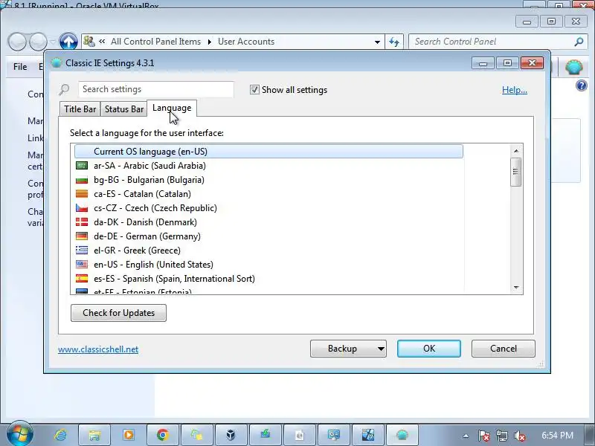Open the Backup dropdown button
Image resolution: width=595 pixels, height=446 pixels.
point(348,349)
